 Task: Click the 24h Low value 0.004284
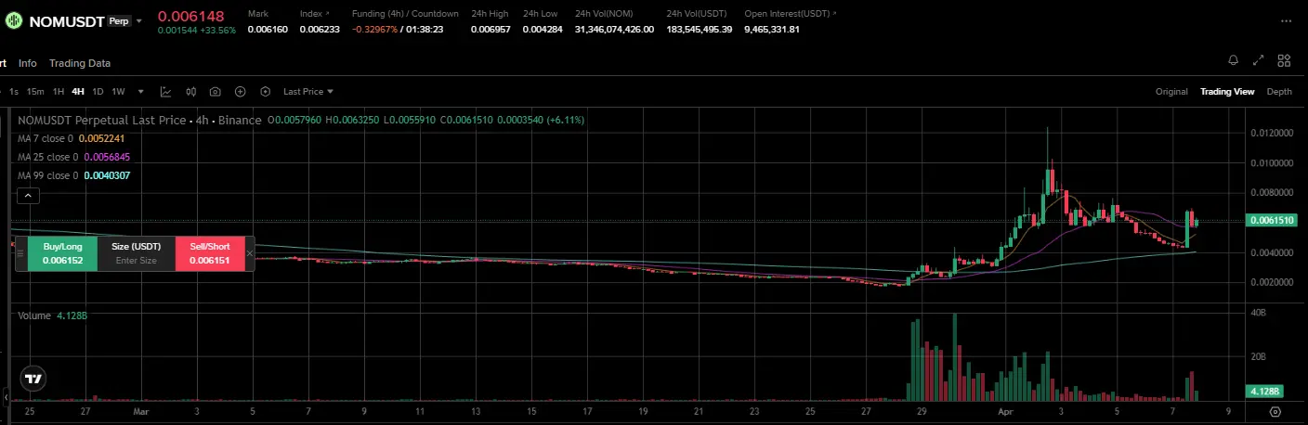[x=543, y=30]
